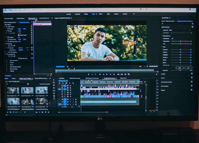The height and width of the screenshot is (143, 199).
Task: Click the Reset button in Lumetri Tone
Action: (180, 68)
